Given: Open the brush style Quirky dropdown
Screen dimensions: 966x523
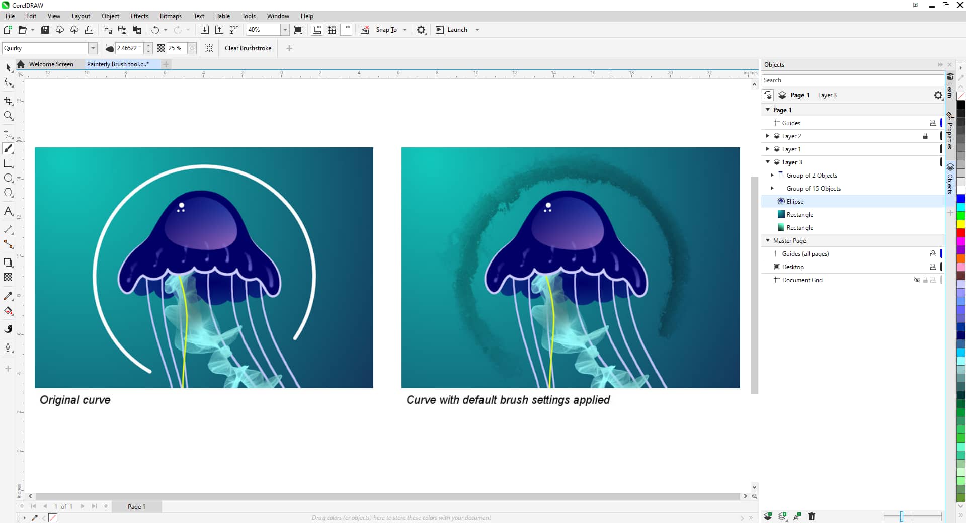Looking at the screenshot, I should (x=93, y=48).
